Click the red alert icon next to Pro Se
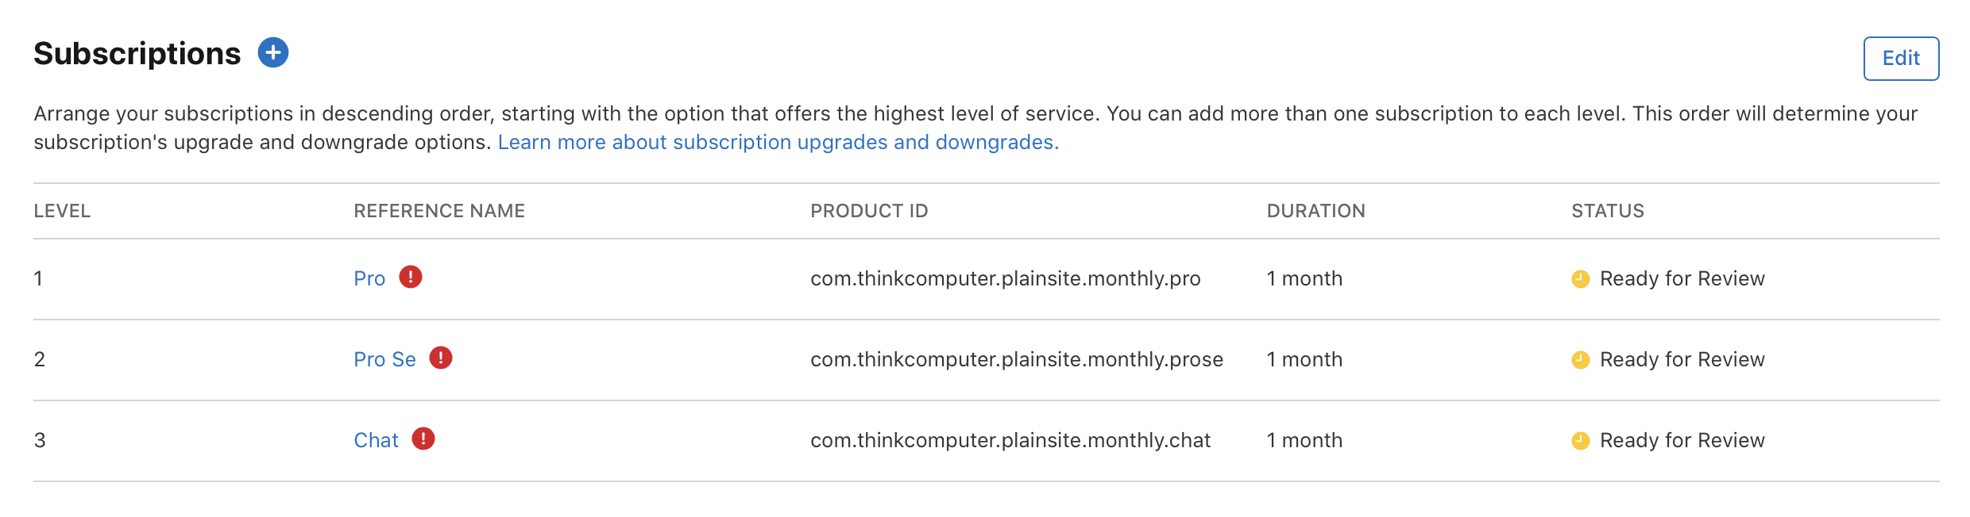Viewport: 1970px width, 517px height. coord(441,358)
